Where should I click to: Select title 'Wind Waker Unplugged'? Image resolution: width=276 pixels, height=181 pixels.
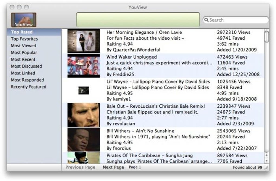(132, 57)
